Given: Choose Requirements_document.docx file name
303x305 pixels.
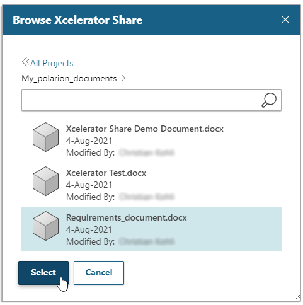Looking at the screenshot, I should tap(127, 217).
